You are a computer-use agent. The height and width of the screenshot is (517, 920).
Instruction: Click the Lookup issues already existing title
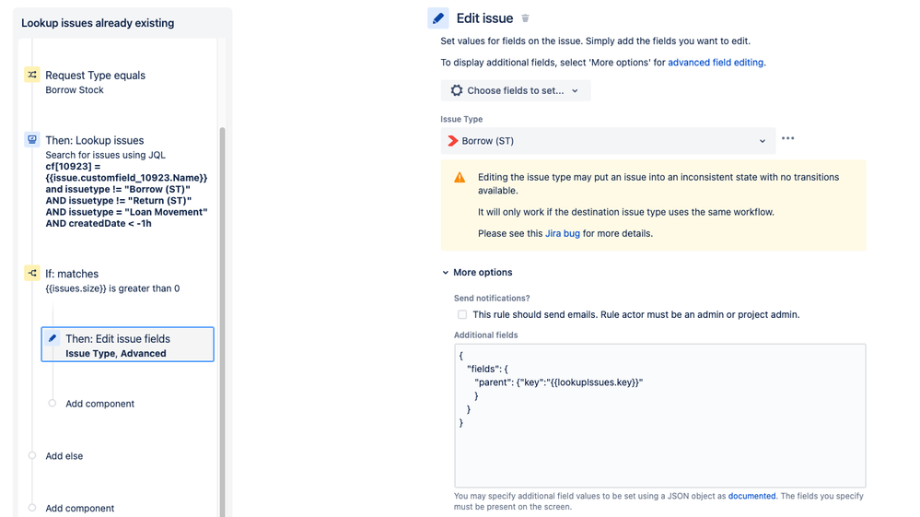[98, 23]
